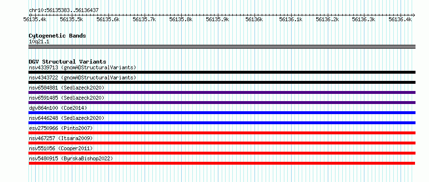Image resolution: width=429 pixels, height=182 pixels.
Task: Click the 10q21.1 band label
Action: coord(39,42)
